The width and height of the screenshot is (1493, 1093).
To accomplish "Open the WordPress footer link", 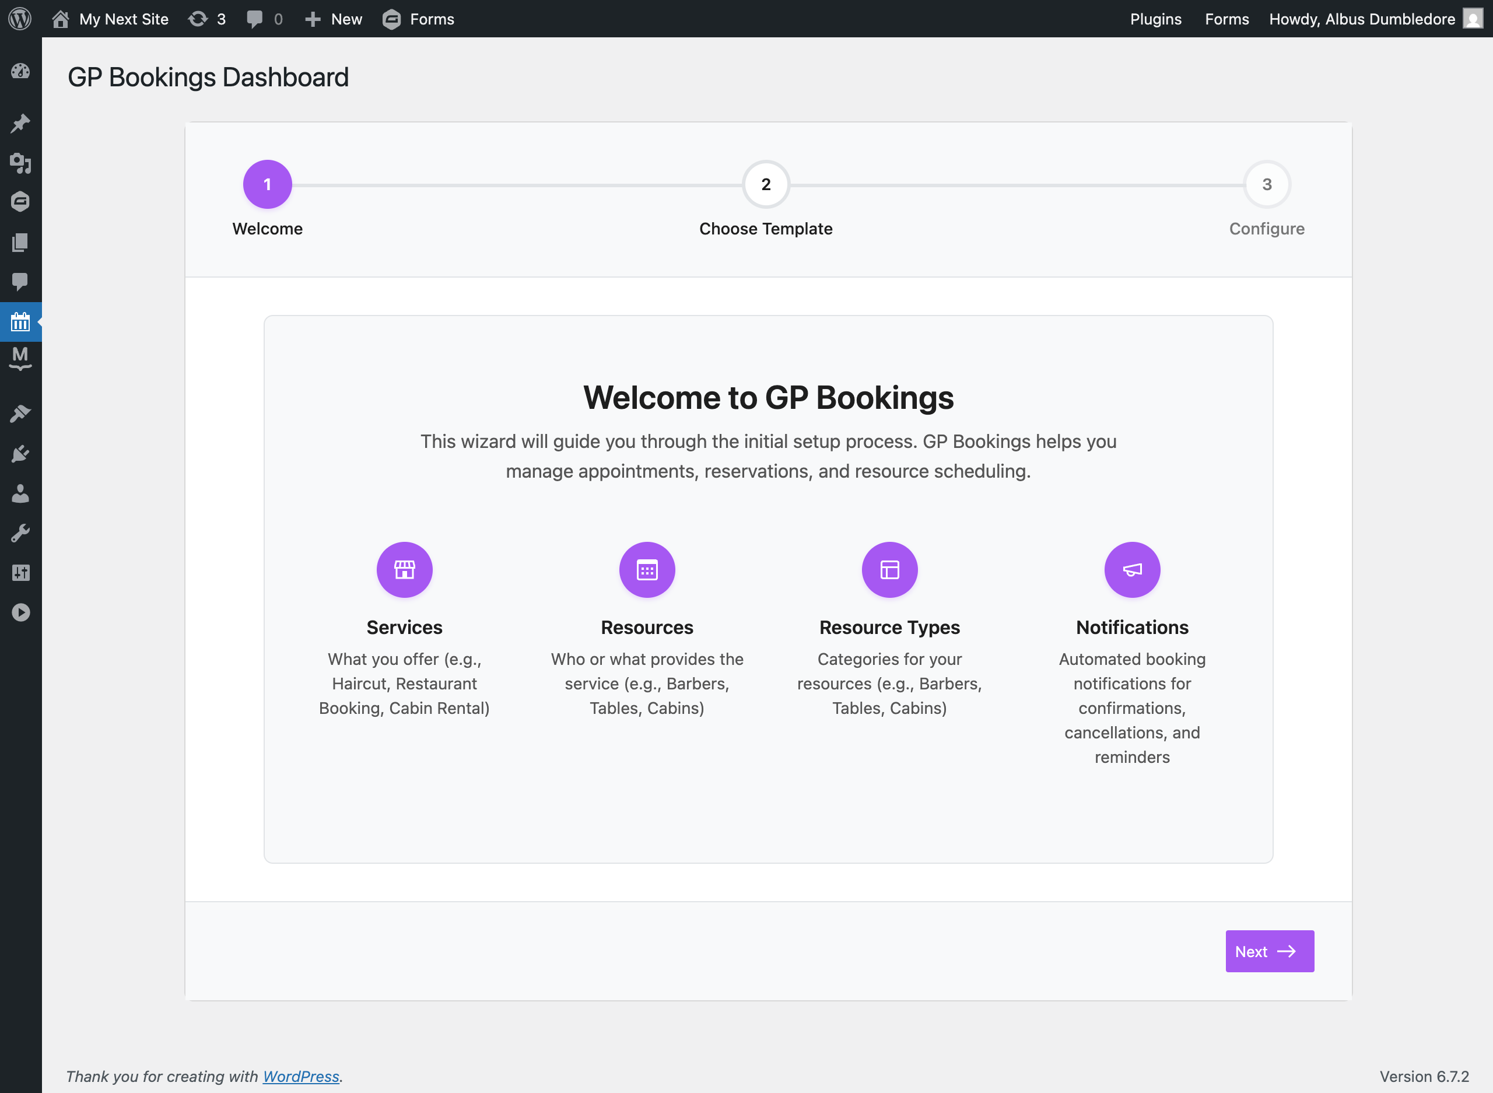I will pos(301,1077).
